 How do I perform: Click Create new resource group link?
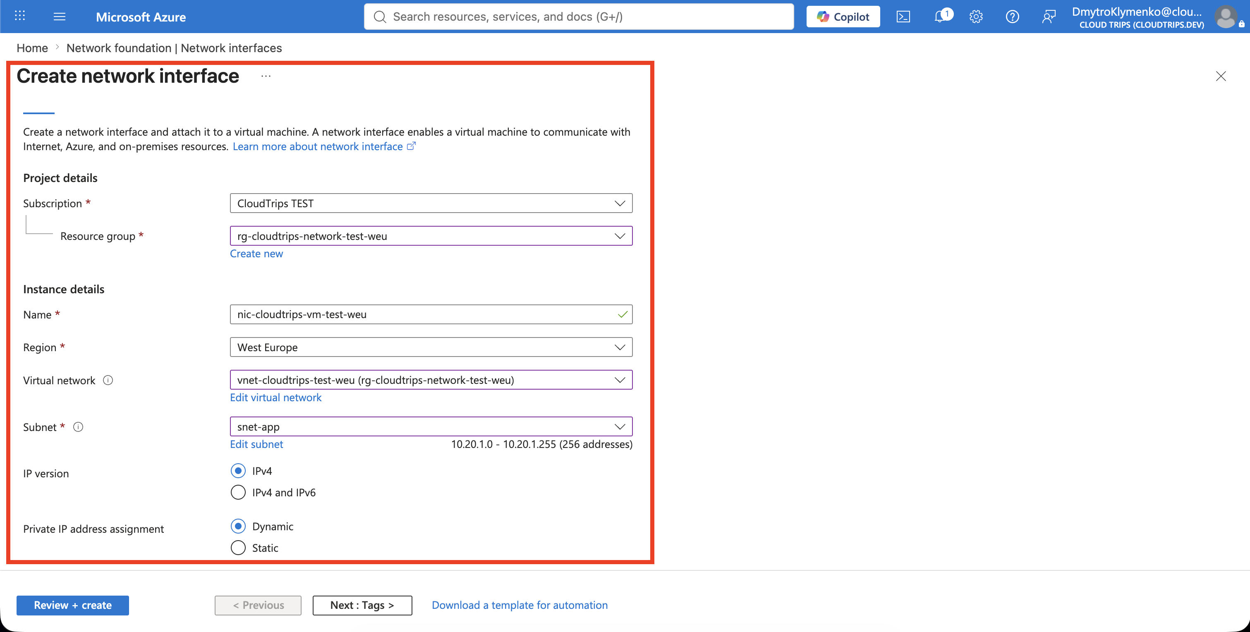(x=256, y=254)
